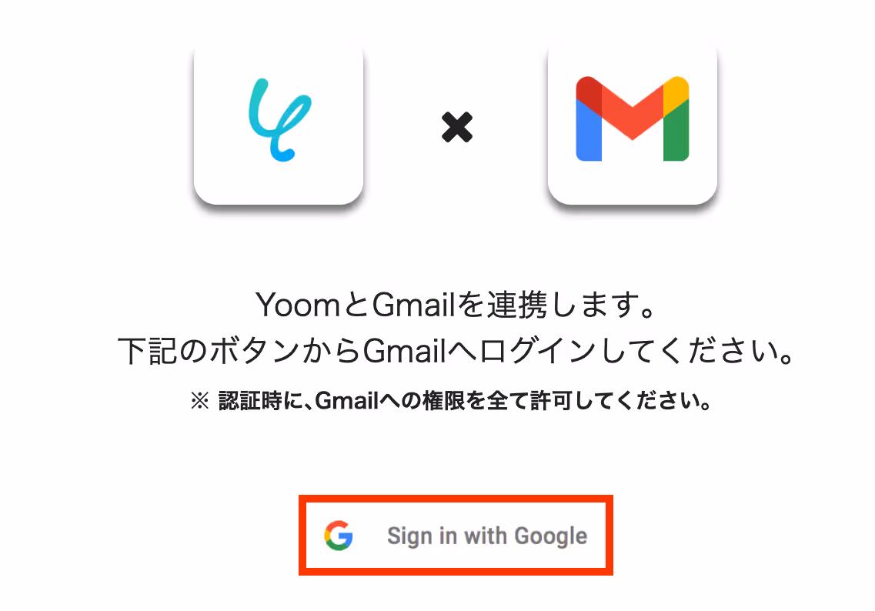Click the word Gmail in first heading line
The image size is (875, 611).
[x=413, y=305]
